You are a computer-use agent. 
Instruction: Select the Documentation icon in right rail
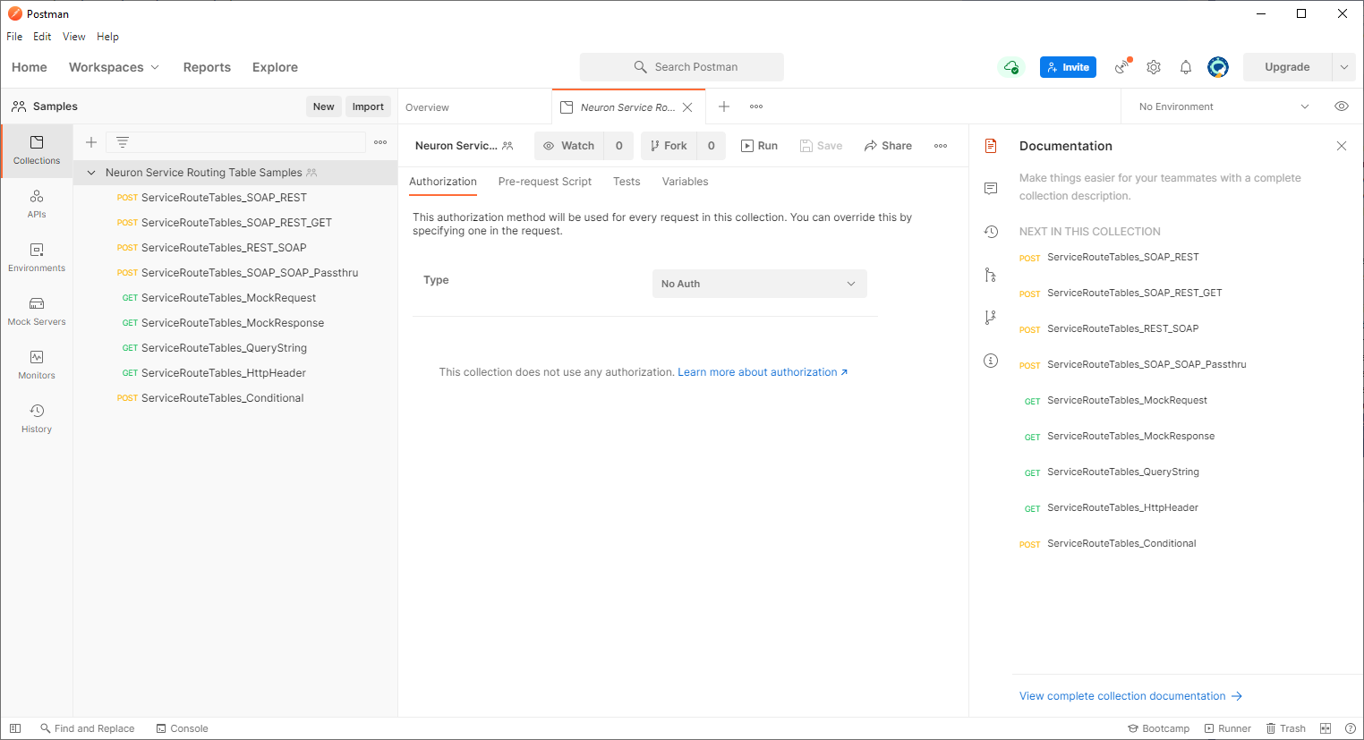tap(991, 146)
